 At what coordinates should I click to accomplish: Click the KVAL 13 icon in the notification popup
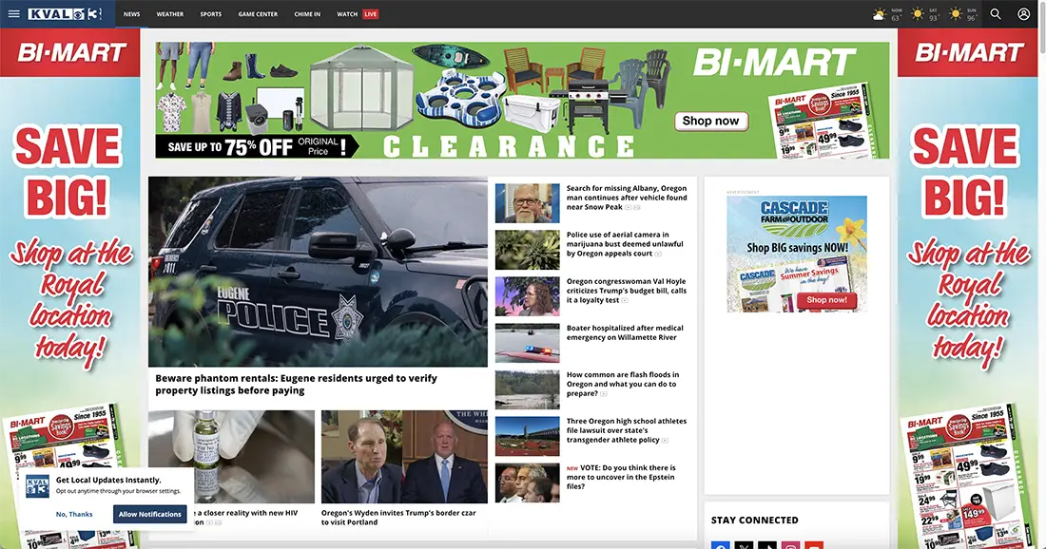pos(37,486)
